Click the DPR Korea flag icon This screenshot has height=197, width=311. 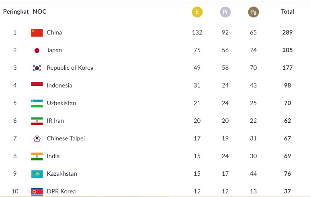(37, 191)
